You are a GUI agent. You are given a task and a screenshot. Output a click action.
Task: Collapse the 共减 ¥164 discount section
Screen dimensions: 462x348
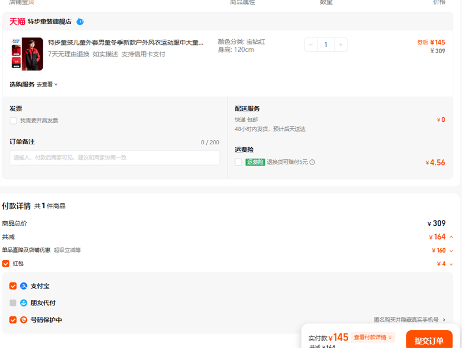tap(451, 237)
